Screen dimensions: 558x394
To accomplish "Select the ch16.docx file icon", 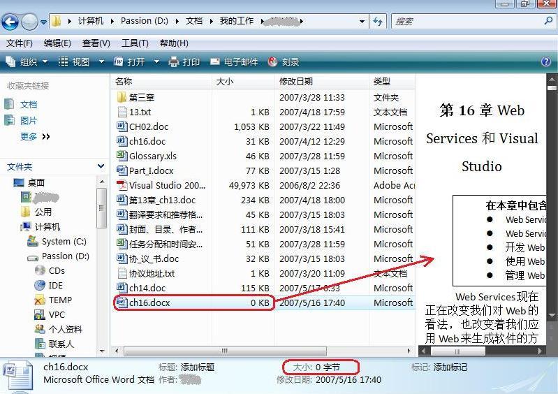I will [x=122, y=302].
